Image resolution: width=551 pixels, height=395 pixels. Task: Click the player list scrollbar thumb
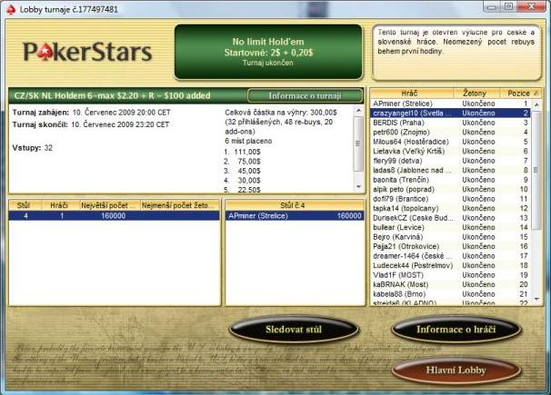click(536, 170)
